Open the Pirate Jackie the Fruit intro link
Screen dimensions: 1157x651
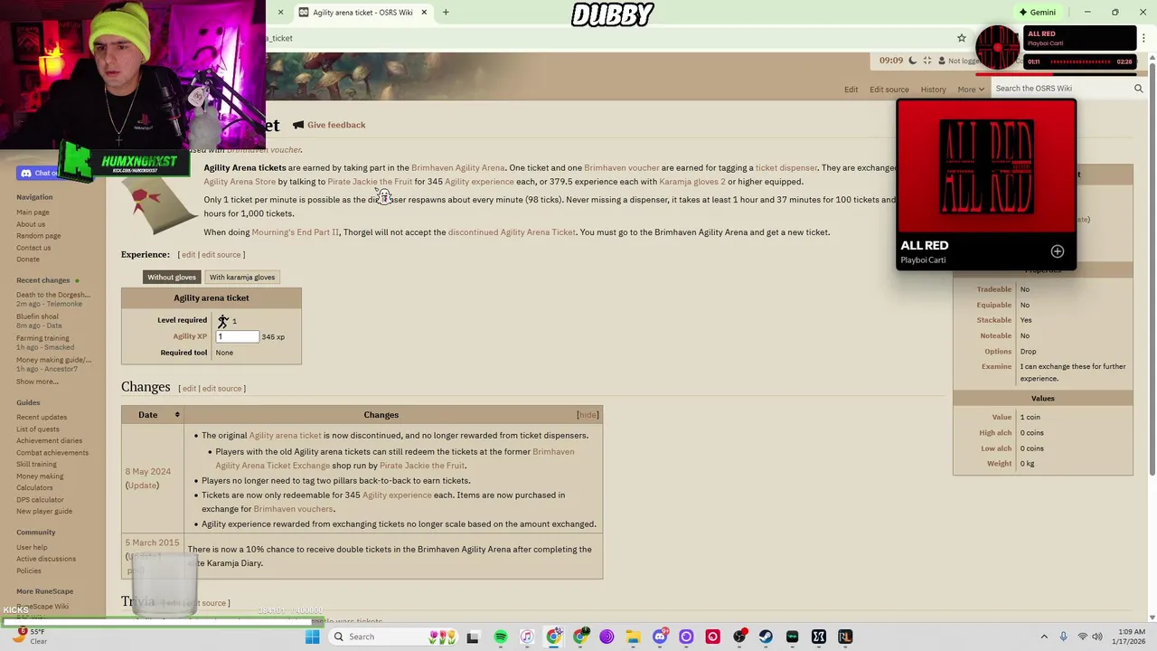pos(370,182)
